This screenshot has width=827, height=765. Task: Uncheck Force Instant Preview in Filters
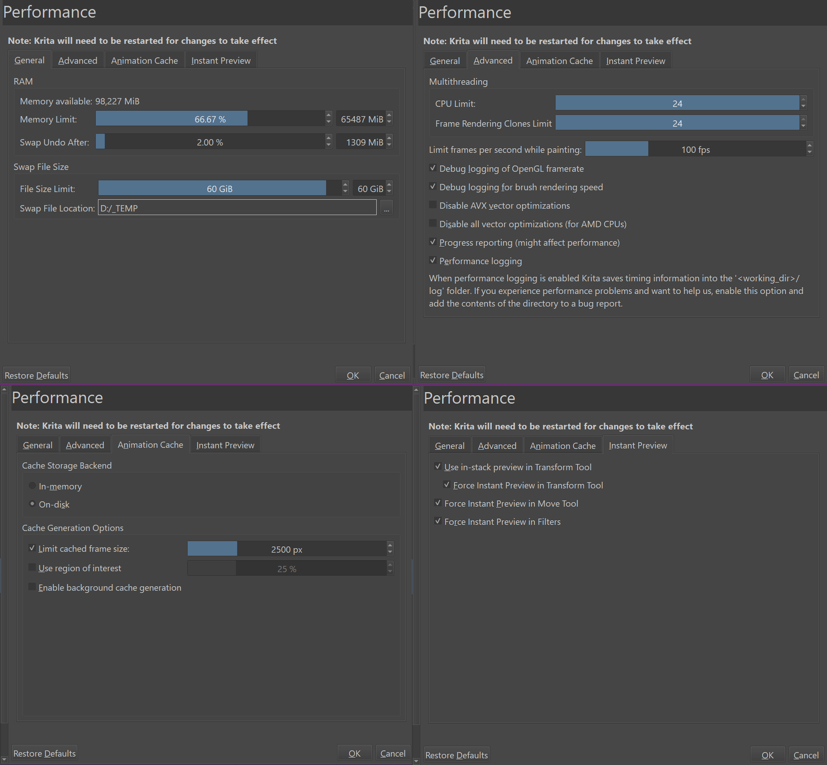438,521
